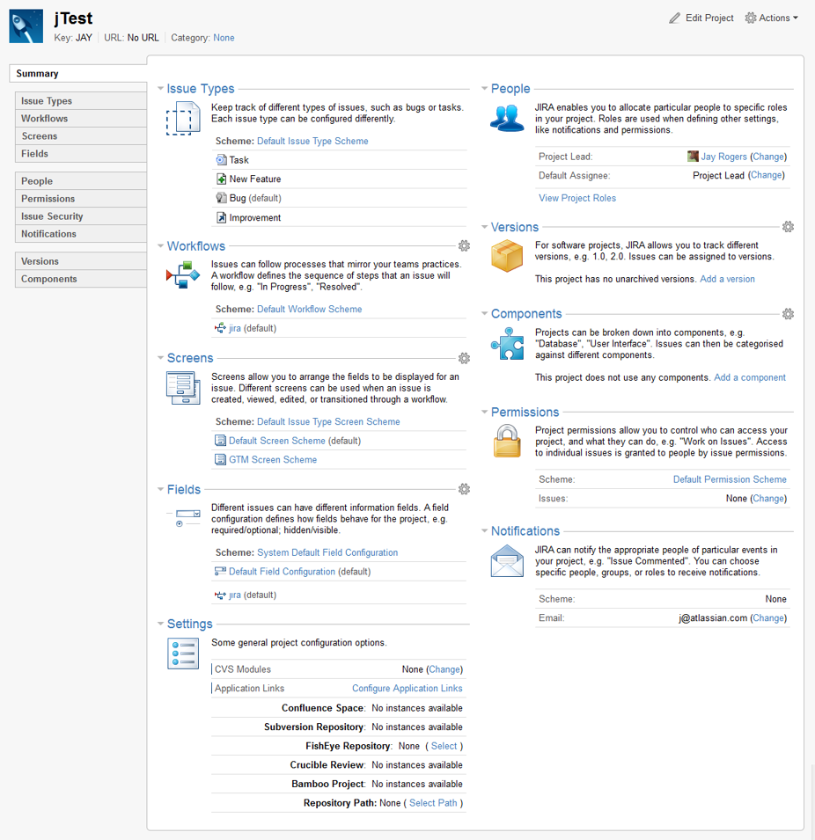Open System Default Field Configuration link
Screen dimensions: 815x840
[x=327, y=552]
